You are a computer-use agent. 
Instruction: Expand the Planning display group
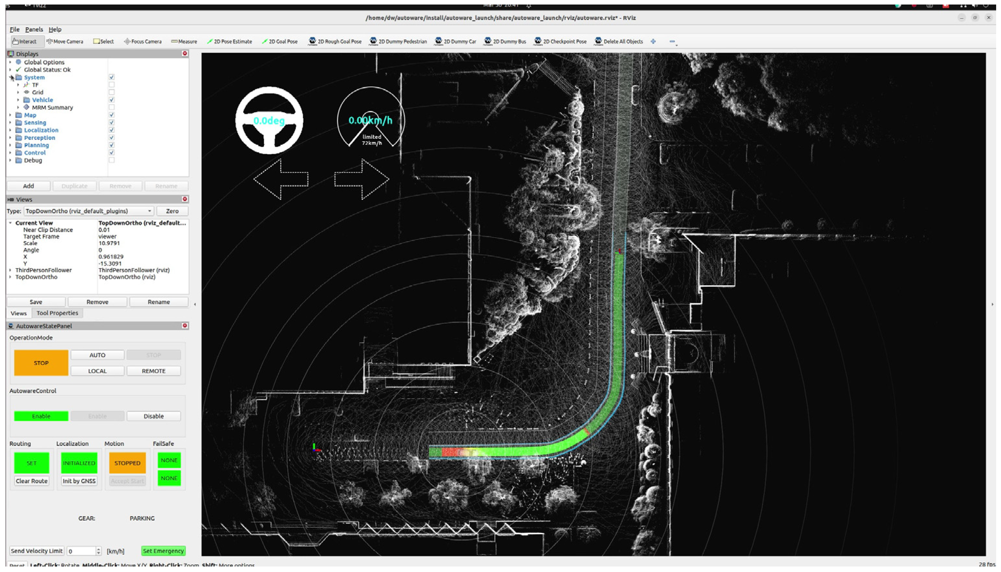click(x=10, y=145)
